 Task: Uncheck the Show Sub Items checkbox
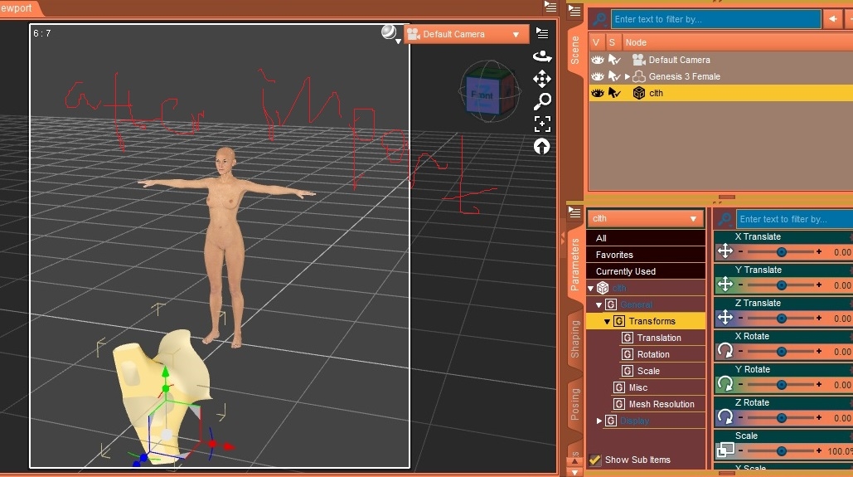pos(595,460)
